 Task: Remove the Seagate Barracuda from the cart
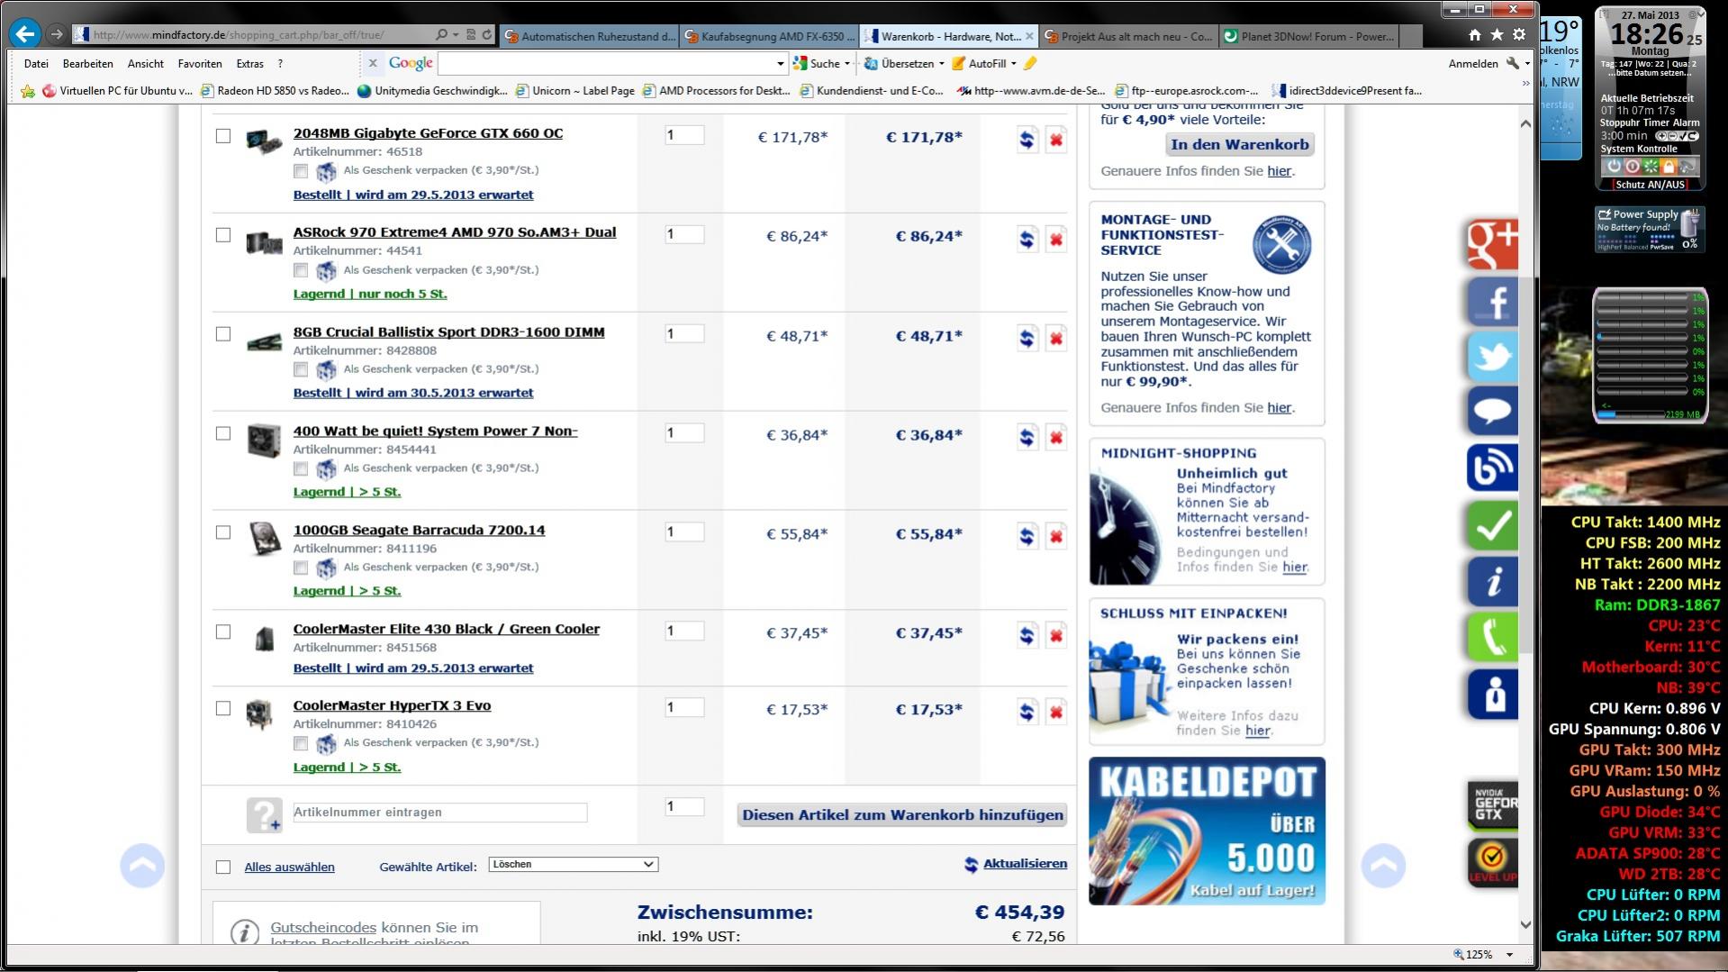click(x=1055, y=537)
